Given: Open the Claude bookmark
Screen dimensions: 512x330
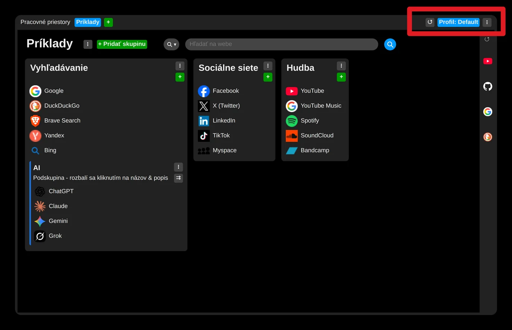Looking at the screenshot, I should coord(51,206).
